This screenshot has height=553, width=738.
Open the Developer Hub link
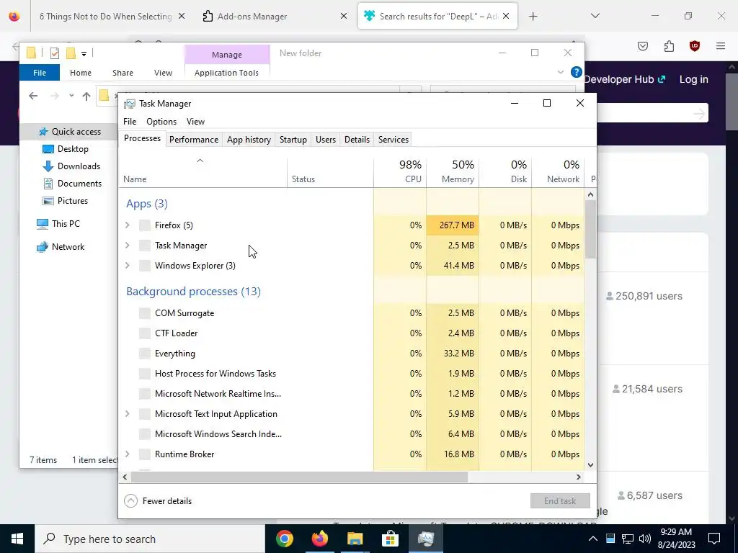tap(625, 79)
